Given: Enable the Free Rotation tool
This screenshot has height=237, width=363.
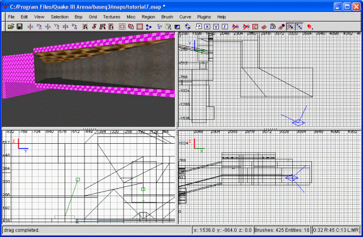Looking at the screenshot, I should coord(188,27).
